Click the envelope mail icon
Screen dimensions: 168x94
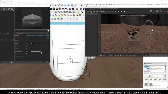[x=70, y=9]
